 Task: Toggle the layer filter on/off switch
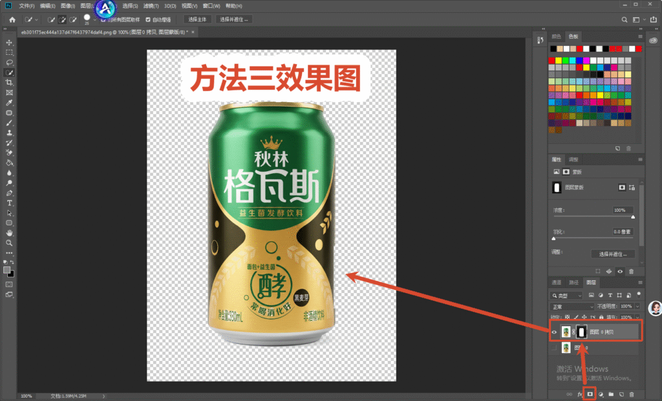pyautogui.click(x=639, y=294)
